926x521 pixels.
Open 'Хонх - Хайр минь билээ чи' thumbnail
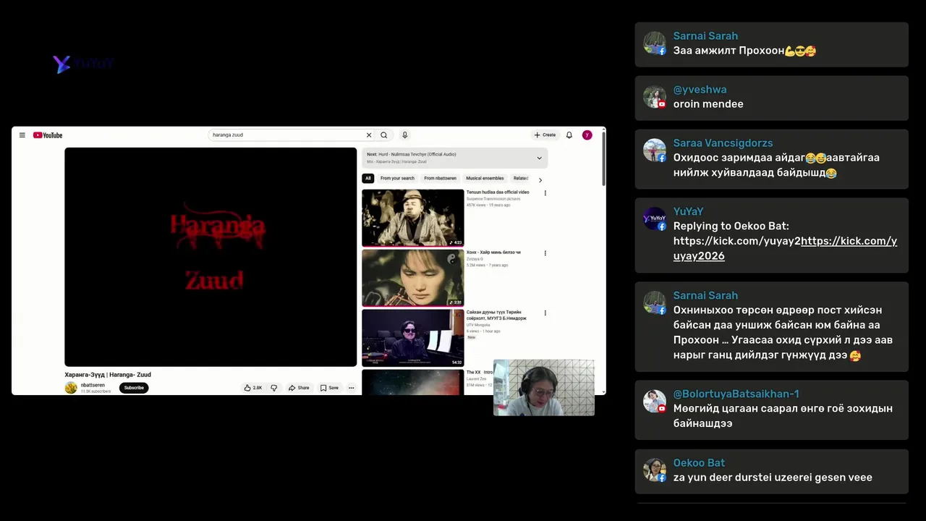413,278
